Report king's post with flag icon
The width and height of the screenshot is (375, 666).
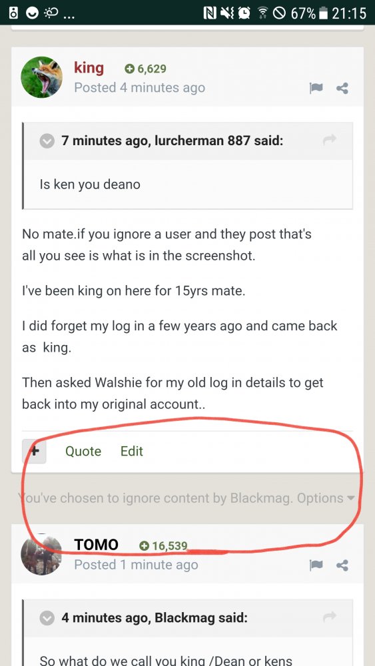(x=316, y=88)
